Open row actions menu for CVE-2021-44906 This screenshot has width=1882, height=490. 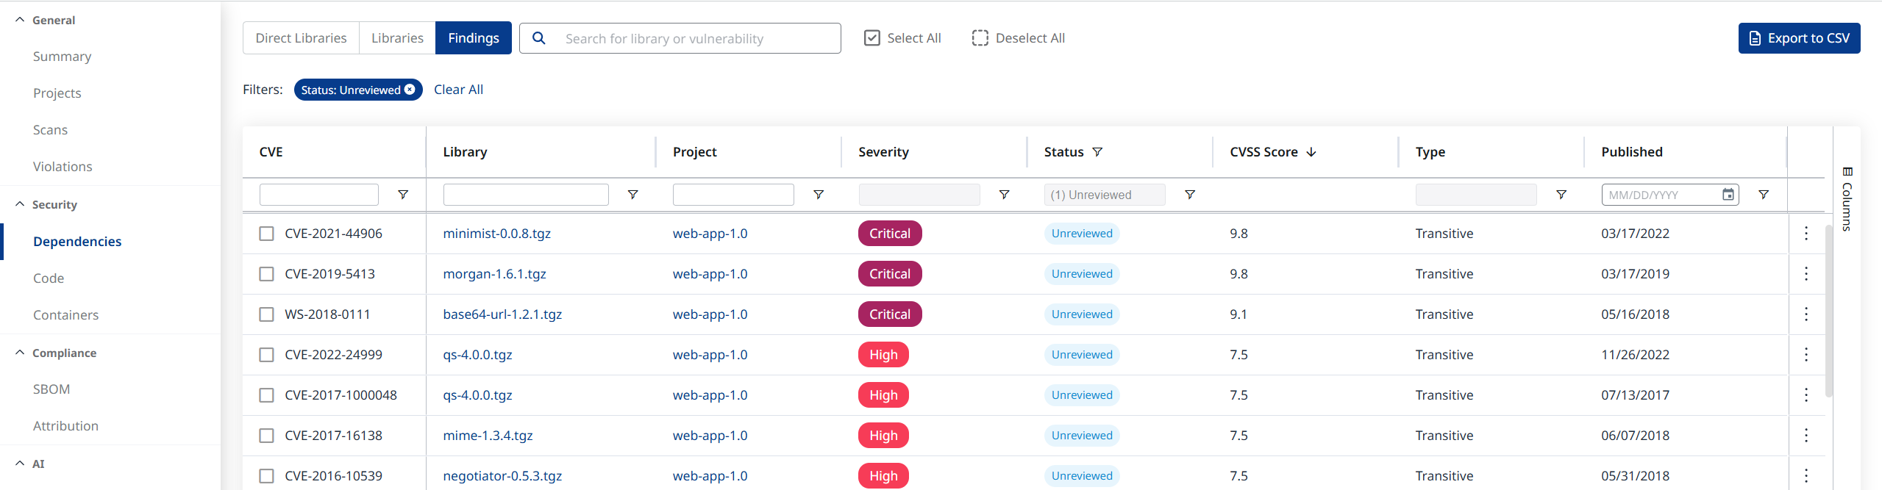point(1806,234)
